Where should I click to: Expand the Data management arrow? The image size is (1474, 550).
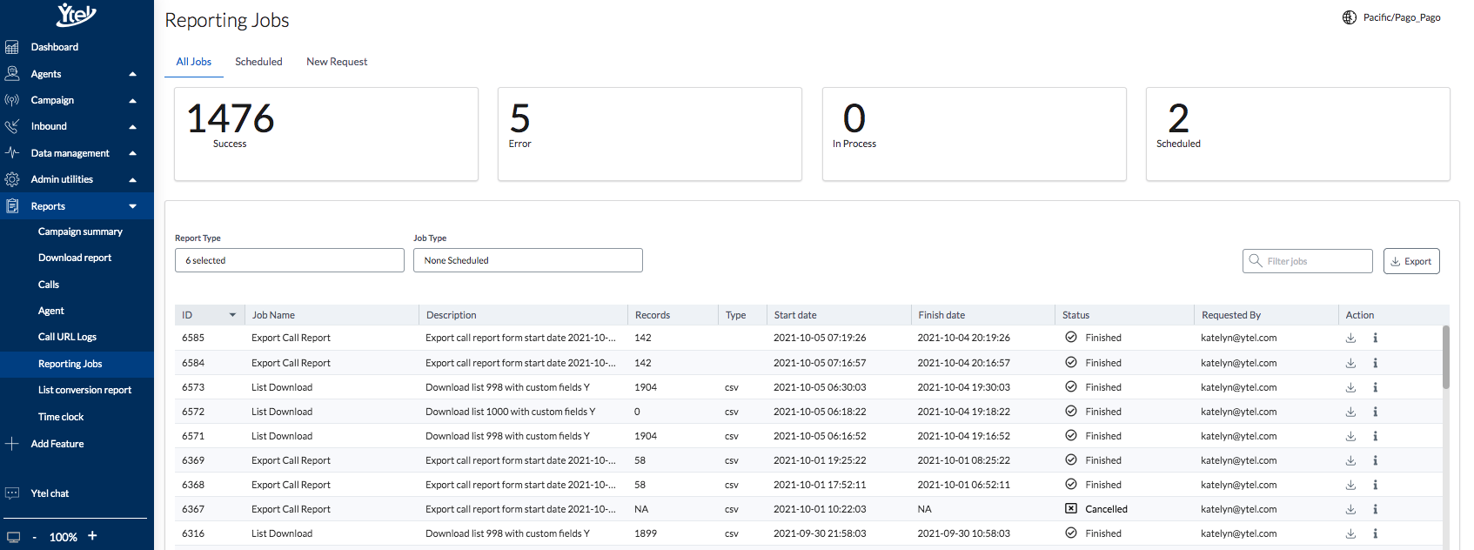click(x=132, y=153)
